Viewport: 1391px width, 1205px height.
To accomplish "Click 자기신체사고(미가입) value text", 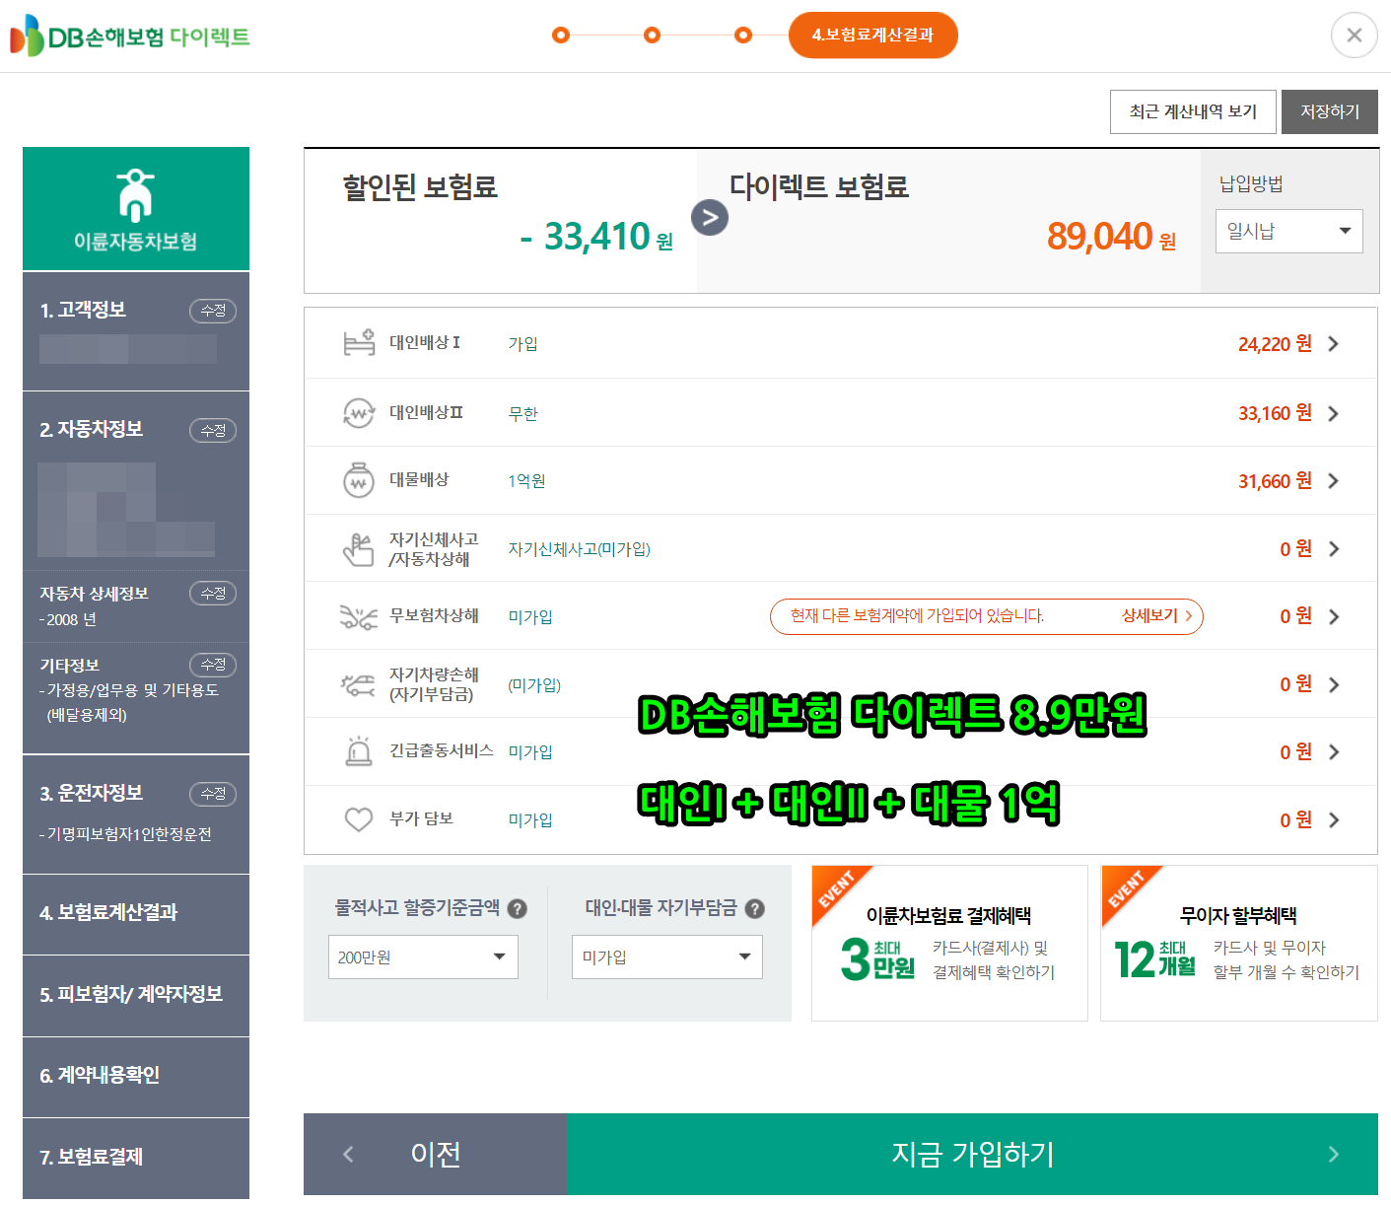I will [580, 549].
